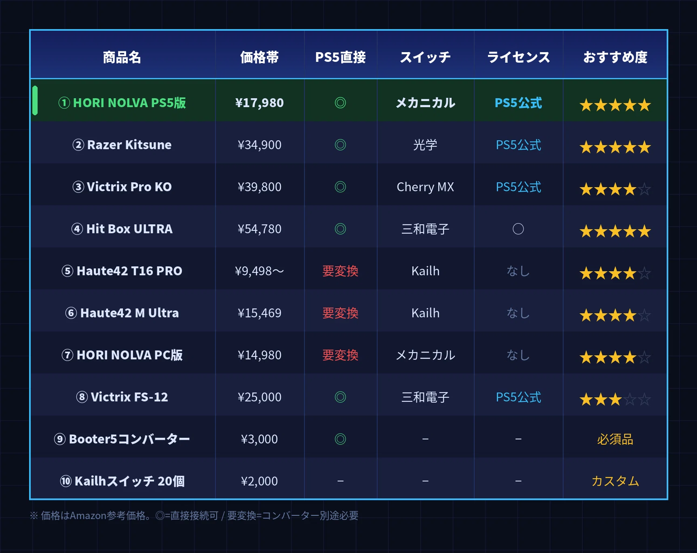Viewport: 697px width, 553px height.
Task: Click the ¥17,980 price cell
Action: pyautogui.click(x=259, y=103)
